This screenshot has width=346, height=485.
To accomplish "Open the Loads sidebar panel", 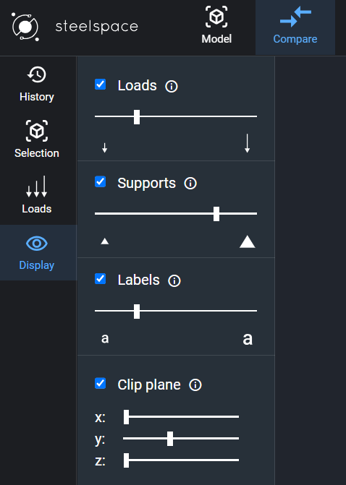I will pos(37,195).
